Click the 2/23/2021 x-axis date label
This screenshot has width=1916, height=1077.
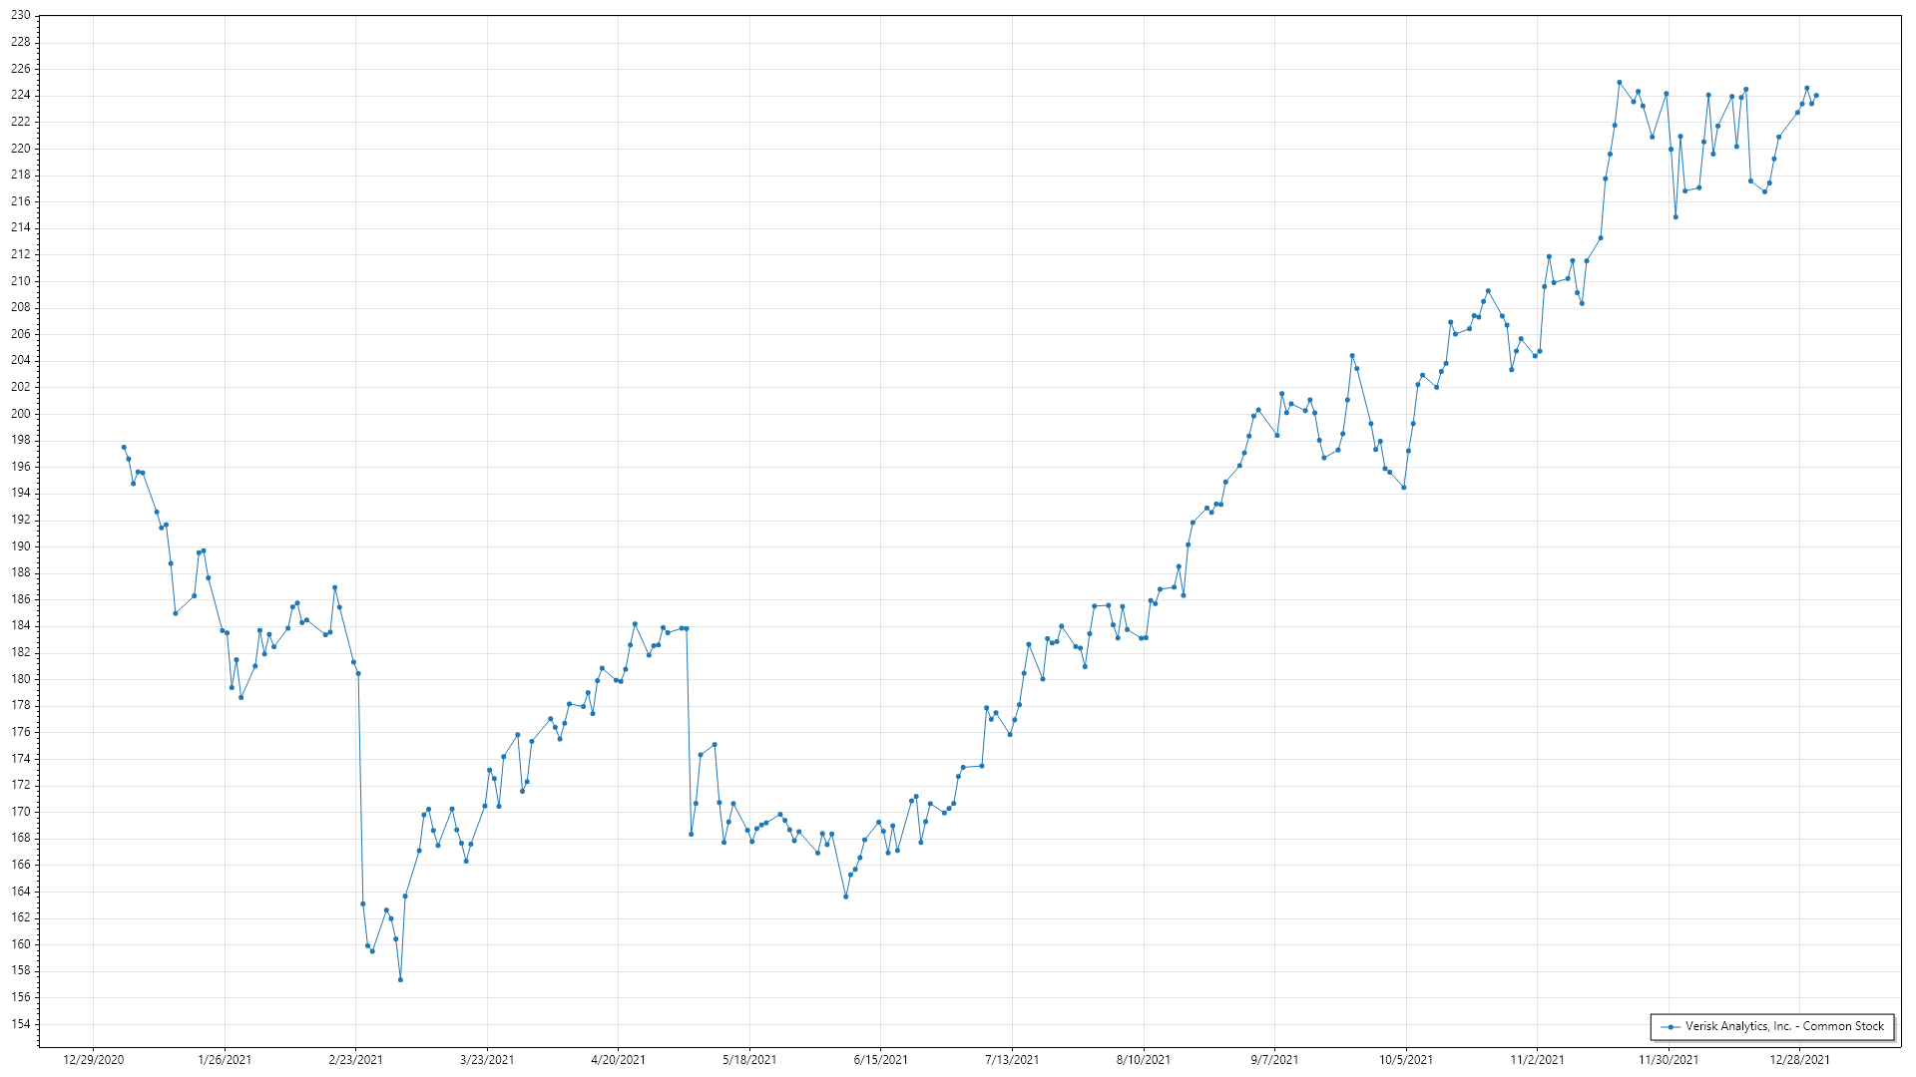(355, 1059)
